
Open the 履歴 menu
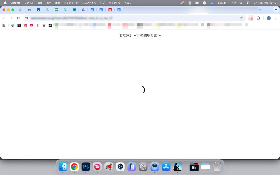tap(57, 3)
